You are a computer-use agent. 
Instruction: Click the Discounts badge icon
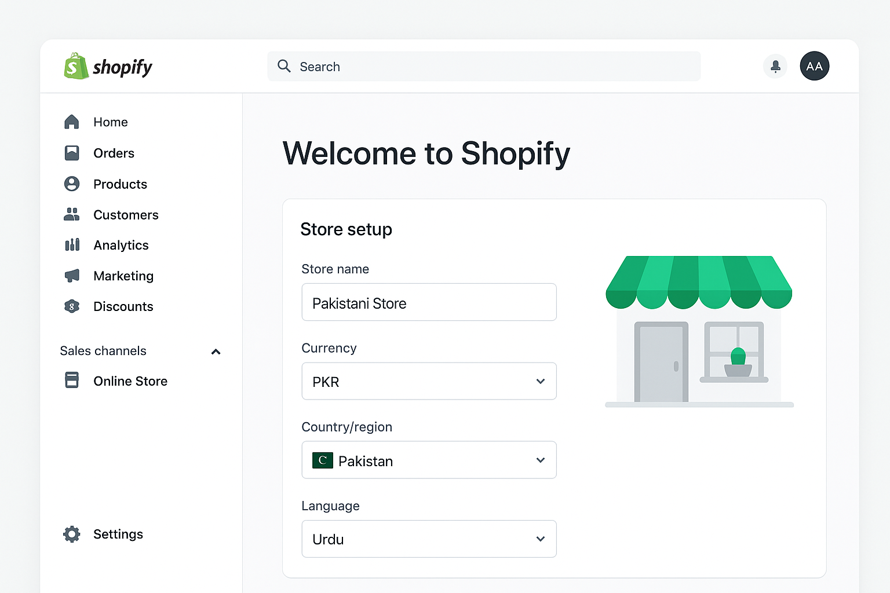72,306
